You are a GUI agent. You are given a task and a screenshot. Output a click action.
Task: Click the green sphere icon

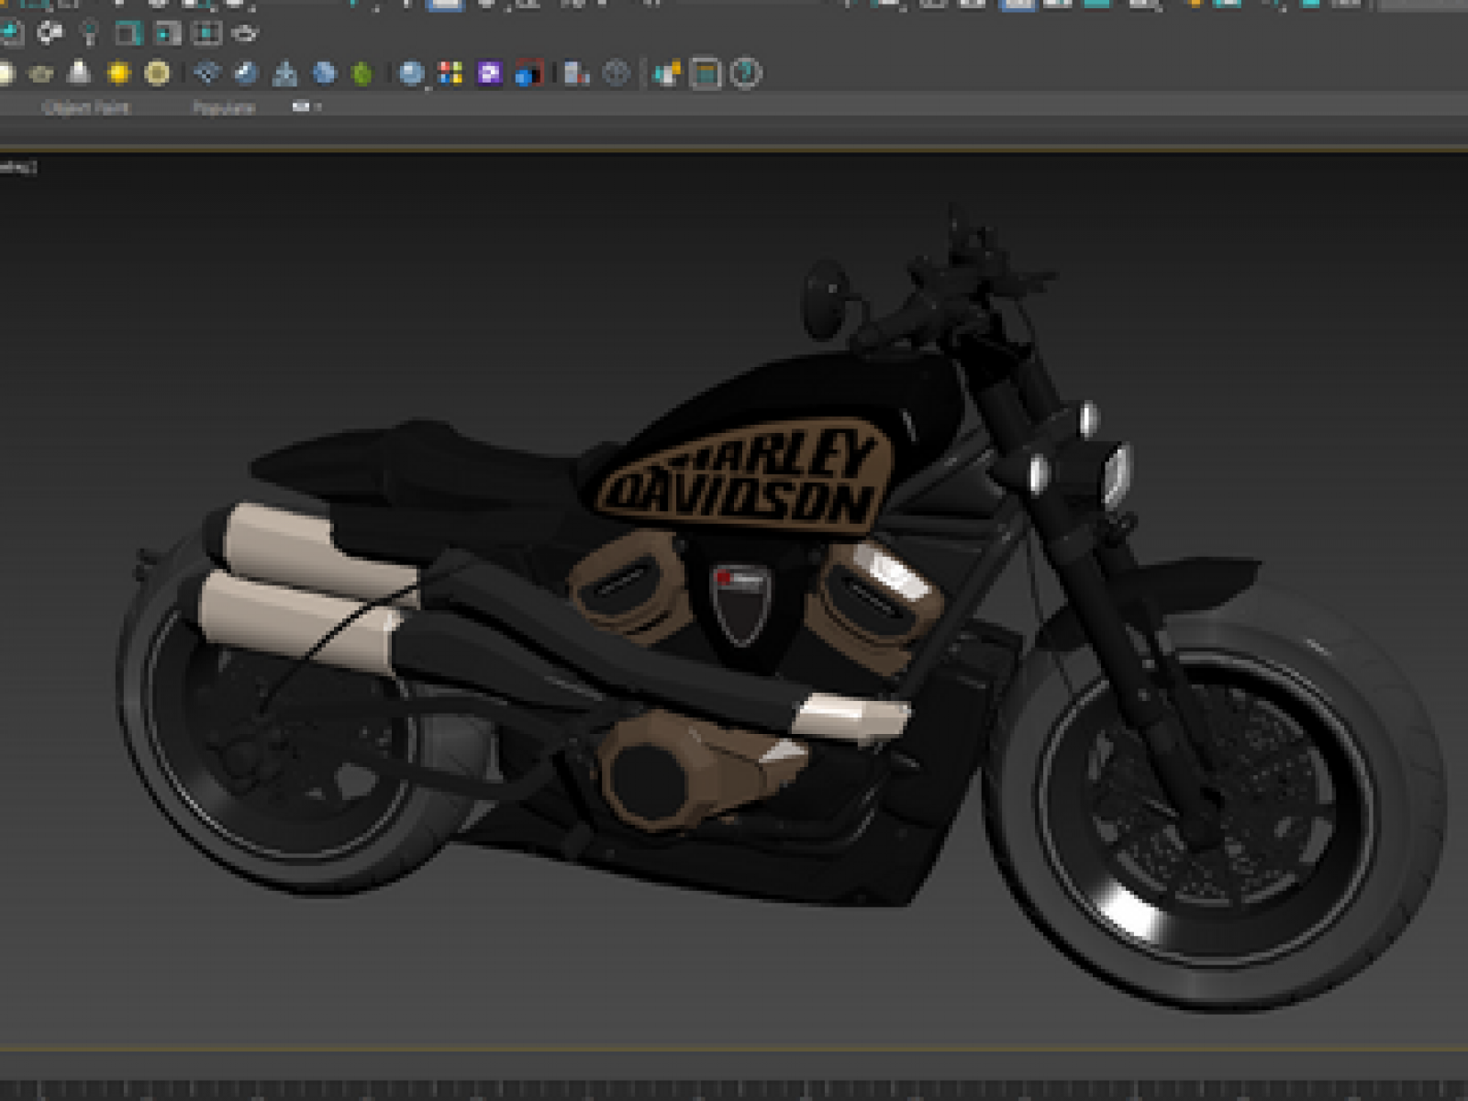tap(362, 73)
